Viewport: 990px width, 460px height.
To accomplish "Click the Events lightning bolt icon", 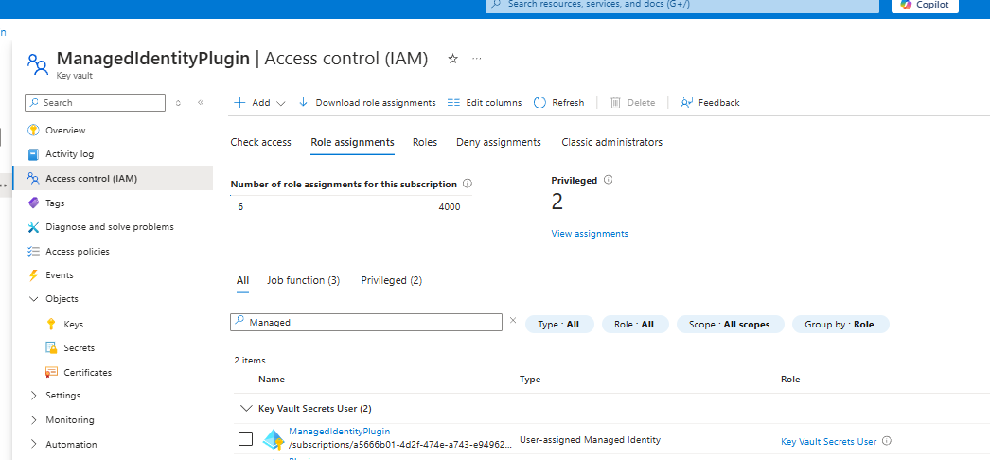I will pyautogui.click(x=33, y=275).
